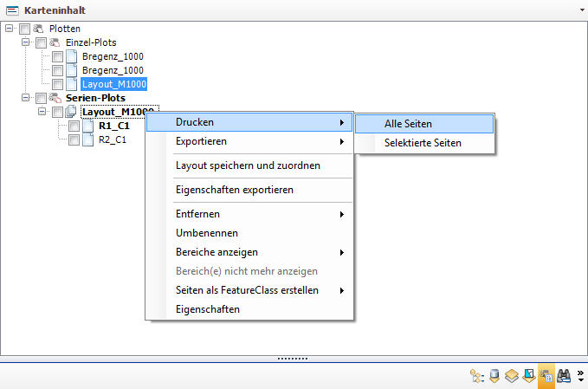
Task: Collapse the Serien-Plots branch
Action: 25,98
